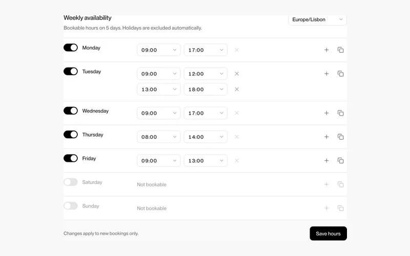Click the Sunday 'Not bookable' text
The image size is (410, 256).
[152, 208]
